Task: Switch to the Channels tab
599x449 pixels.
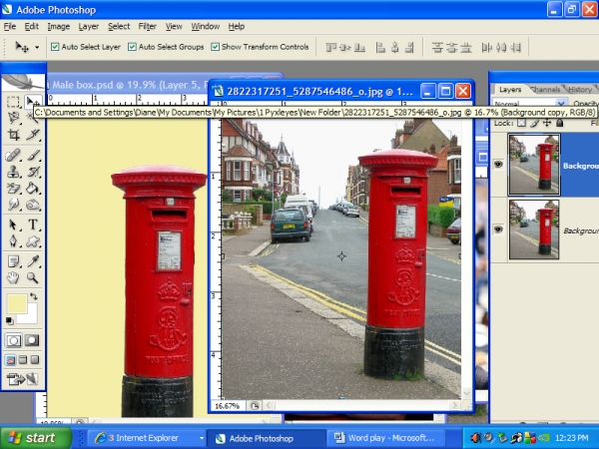Action: tap(545, 90)
